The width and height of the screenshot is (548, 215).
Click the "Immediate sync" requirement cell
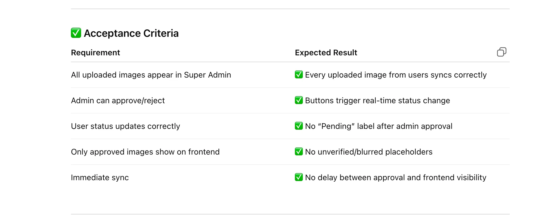point(100,178)
